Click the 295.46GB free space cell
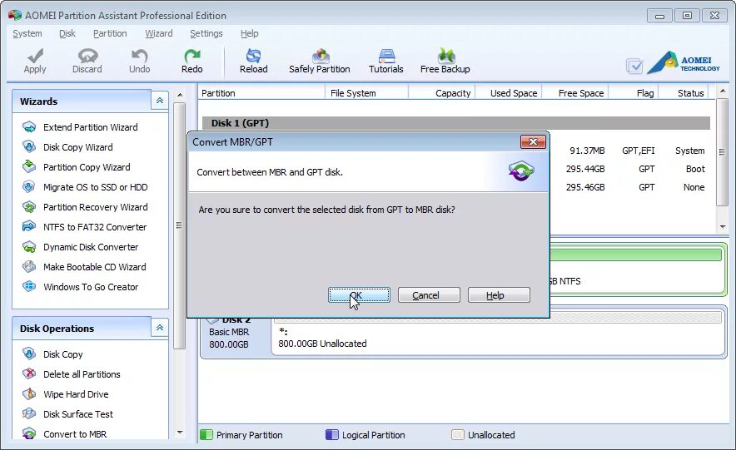 coord(585,187)
